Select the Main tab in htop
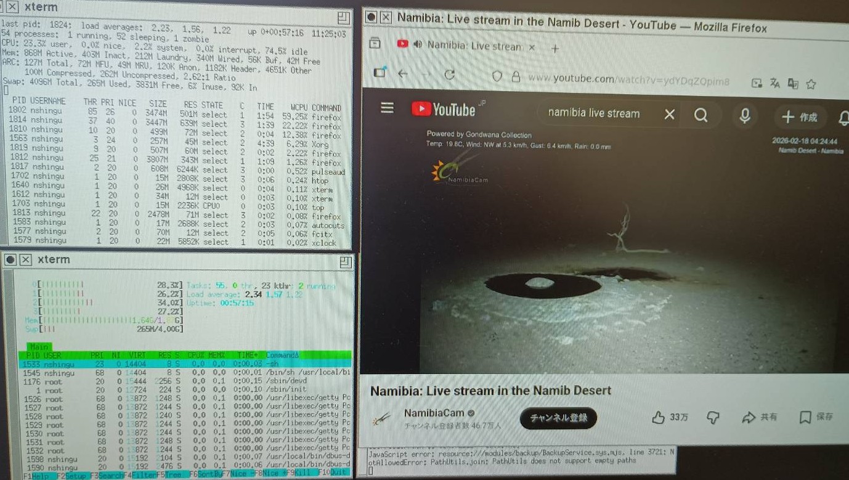 tap(38, 347)
